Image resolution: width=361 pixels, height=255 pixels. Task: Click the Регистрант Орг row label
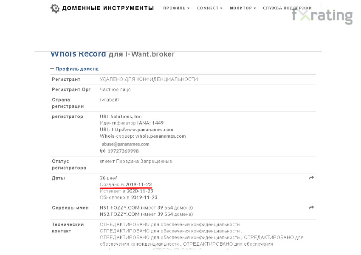point(71,90)
